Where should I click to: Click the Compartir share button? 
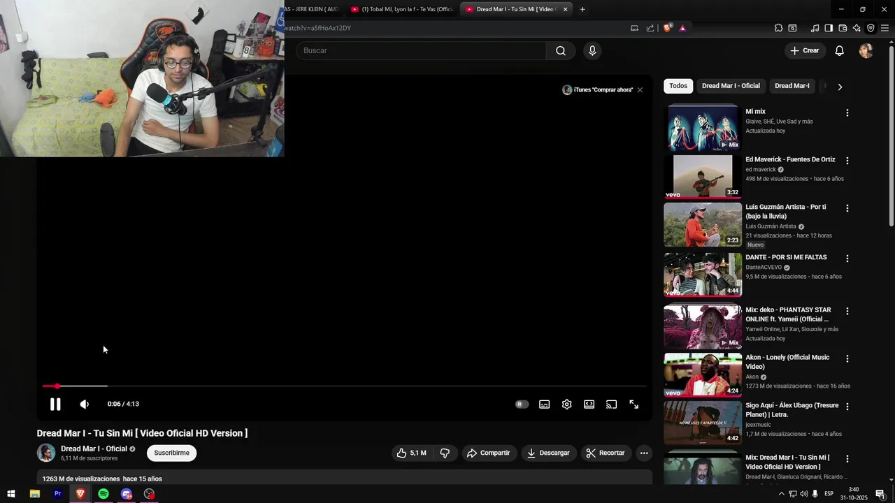click(x=489, y=453)
